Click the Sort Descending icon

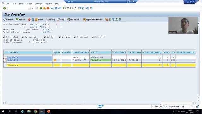pos(120,20)
